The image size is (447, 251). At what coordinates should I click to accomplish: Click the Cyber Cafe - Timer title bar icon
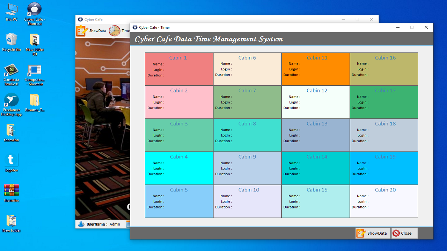pyautogui.click(x=135, y=27)
